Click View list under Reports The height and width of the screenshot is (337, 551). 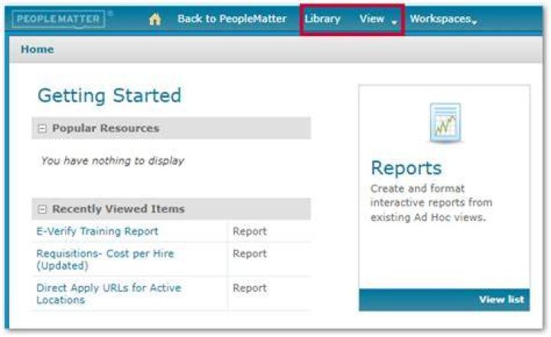coord(501,300)
